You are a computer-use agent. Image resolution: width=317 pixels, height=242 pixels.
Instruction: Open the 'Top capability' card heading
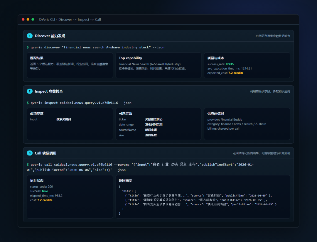coord(130,58)
